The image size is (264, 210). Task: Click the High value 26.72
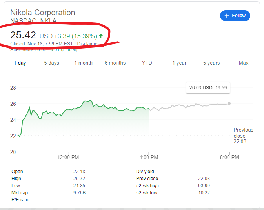coord(79,179)
